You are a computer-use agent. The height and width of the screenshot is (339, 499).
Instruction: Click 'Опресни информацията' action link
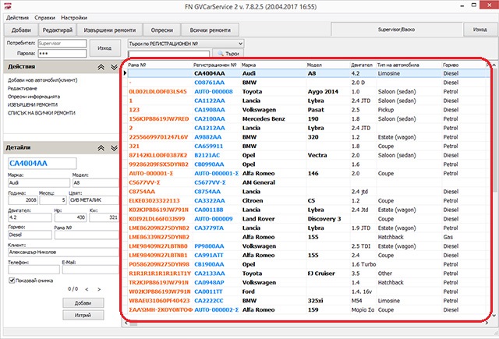tap(34, 97)
